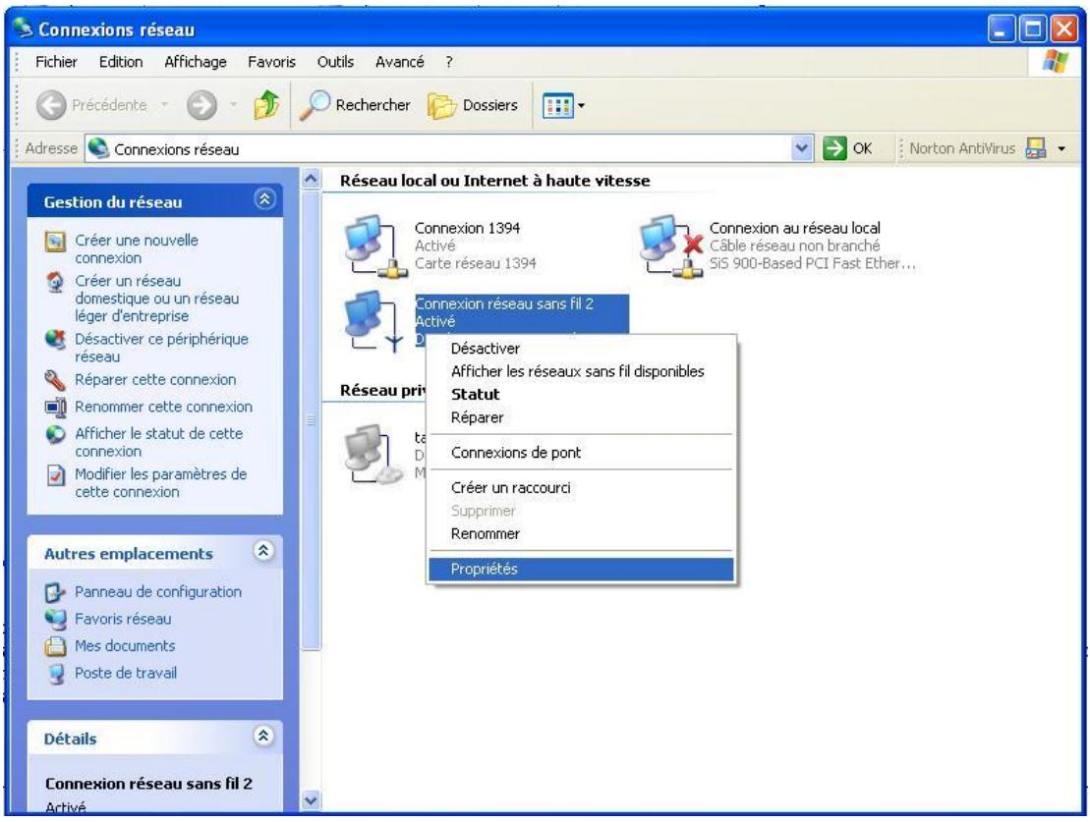
Task: Select the greyed private network connection icon
Action: click(374, 454)
